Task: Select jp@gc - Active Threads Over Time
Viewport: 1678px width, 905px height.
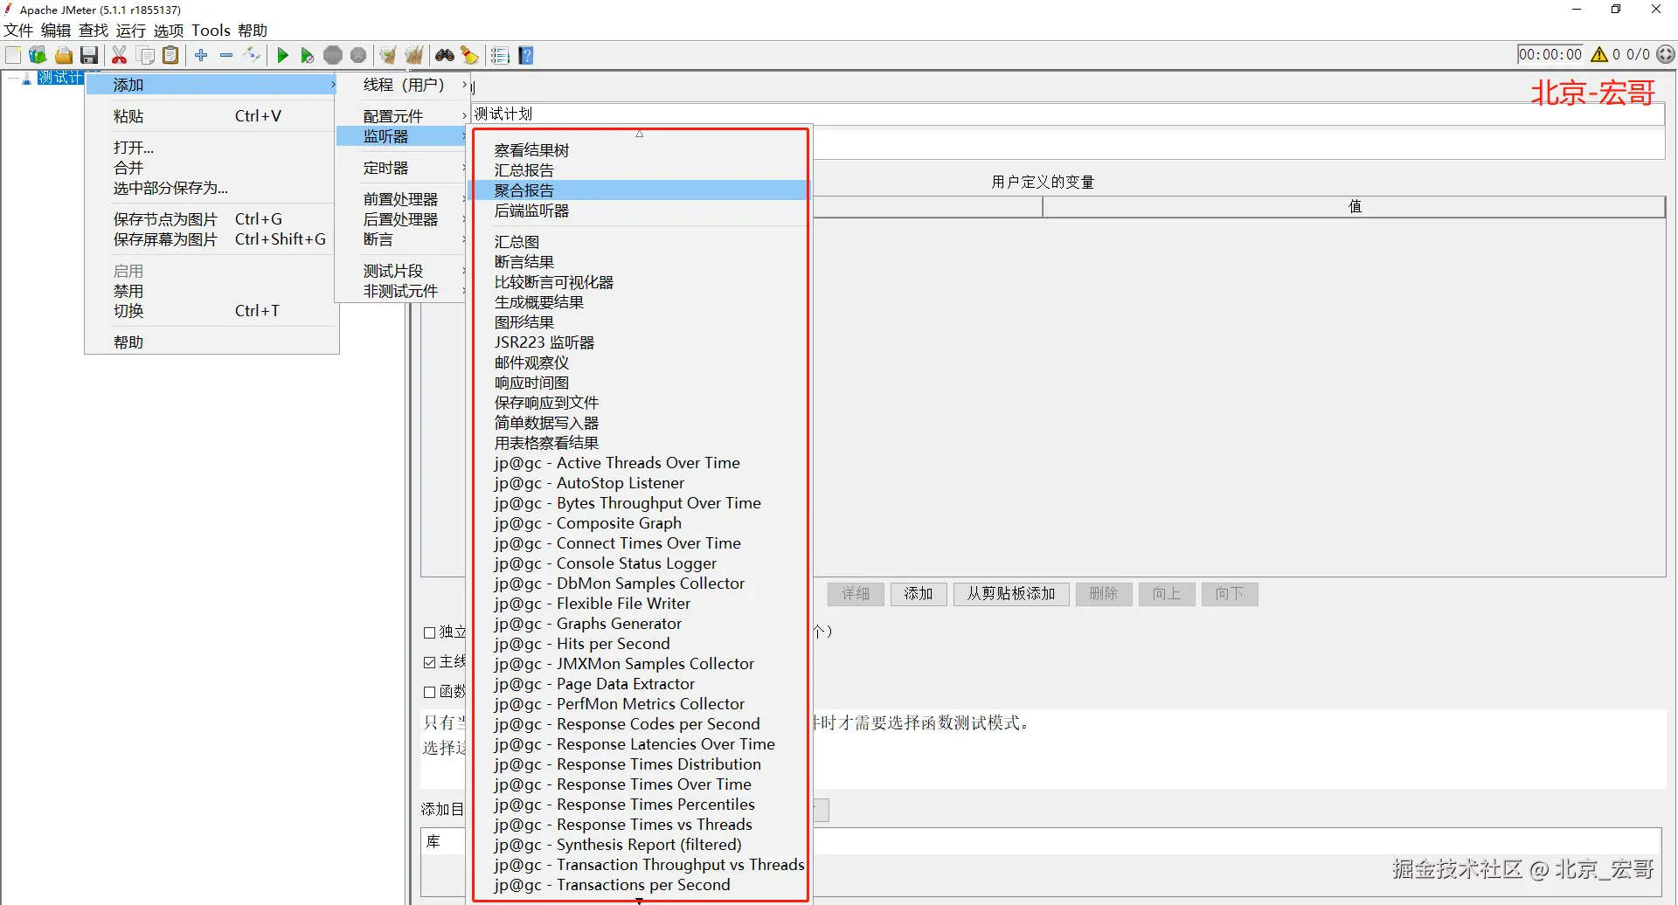Action: [639, 463]
